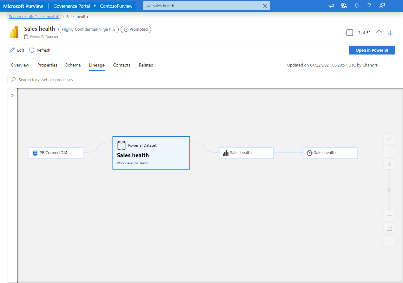Click the Edit pencil button
Viewport: 403px width, 283px height.
[x=17, y=50]
